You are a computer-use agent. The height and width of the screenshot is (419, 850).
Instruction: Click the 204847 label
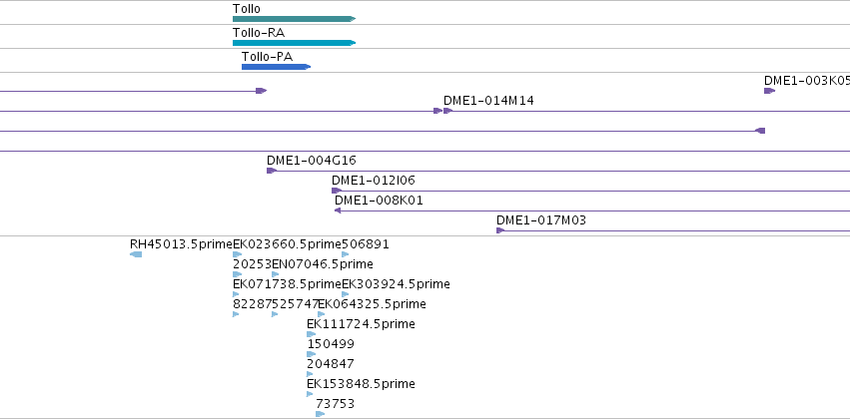tap(331, 364)
